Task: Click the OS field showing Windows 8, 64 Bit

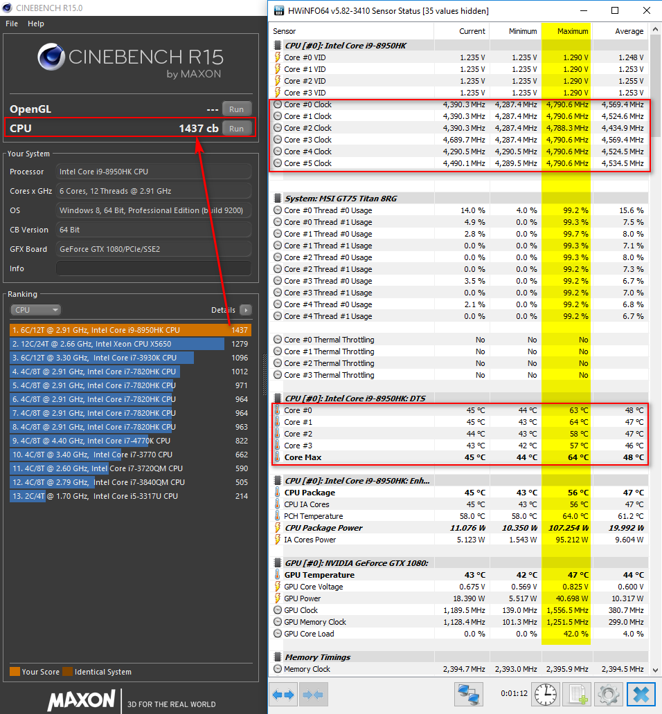Action: coord(154,210)
